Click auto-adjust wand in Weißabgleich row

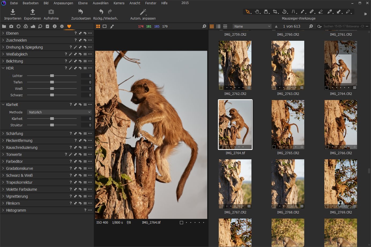[x=71, y=54]
